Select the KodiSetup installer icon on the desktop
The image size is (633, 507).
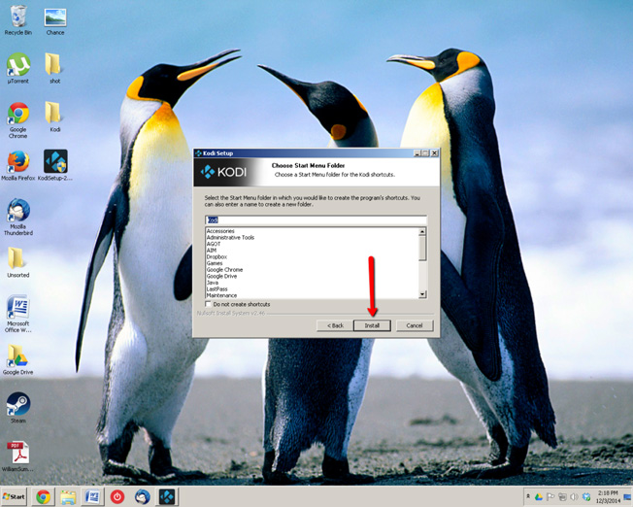point(55,166)
